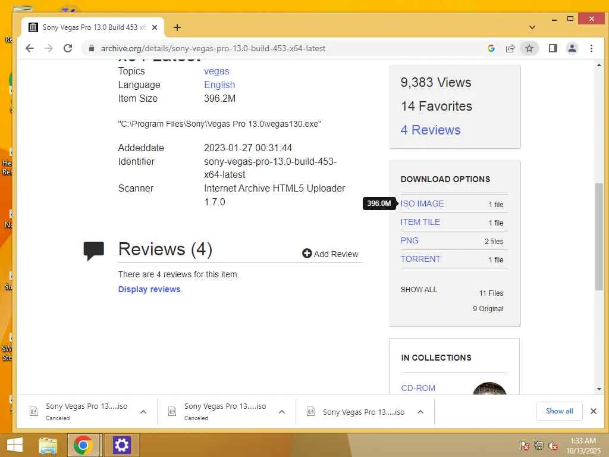
Task: Expand options for second canceled download
Action: pyautogui.click(x=282, y=412)
